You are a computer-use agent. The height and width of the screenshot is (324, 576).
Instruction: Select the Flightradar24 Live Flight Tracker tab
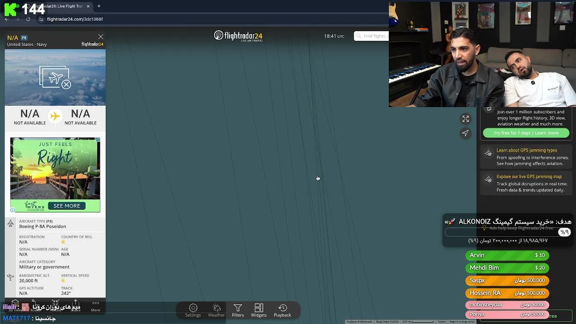[x=58, y=6]
